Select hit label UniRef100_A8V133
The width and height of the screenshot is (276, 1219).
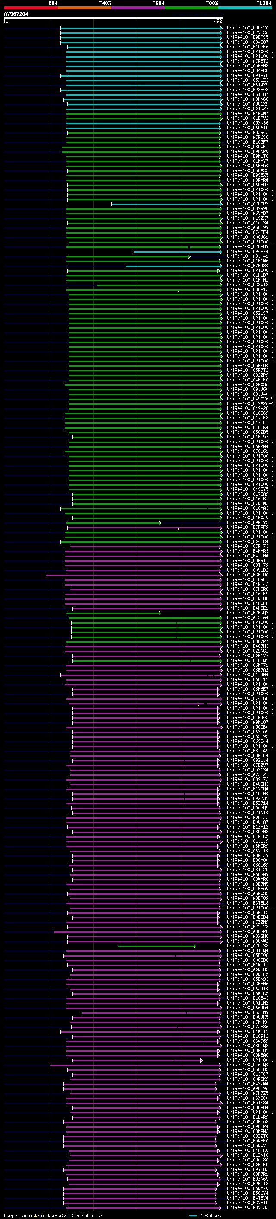pyautogui.click(x=248, y=1208)
